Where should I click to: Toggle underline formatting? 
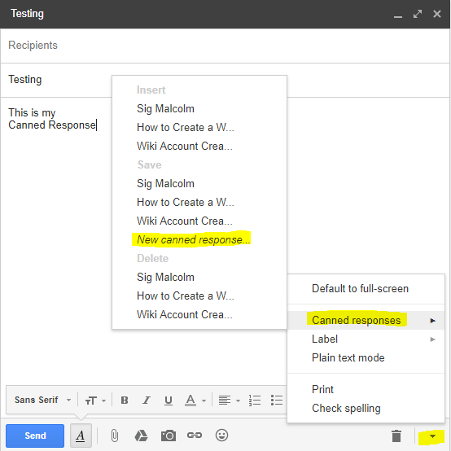pos(169,401)
